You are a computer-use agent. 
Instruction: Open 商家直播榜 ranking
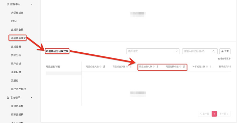[x=17, y=115]
